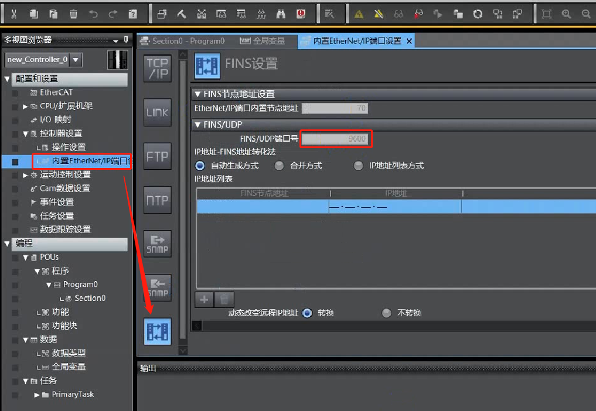Image resolution: width=596 pixels, height=411 pixels.
Task: Click the hammer build controller icon
Action: pos(182,15)
